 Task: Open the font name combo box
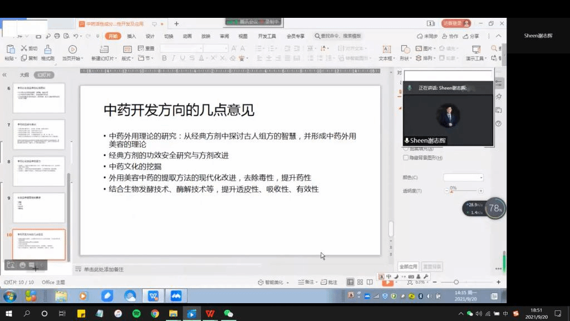pyautogui.click(x=181, y=48)
